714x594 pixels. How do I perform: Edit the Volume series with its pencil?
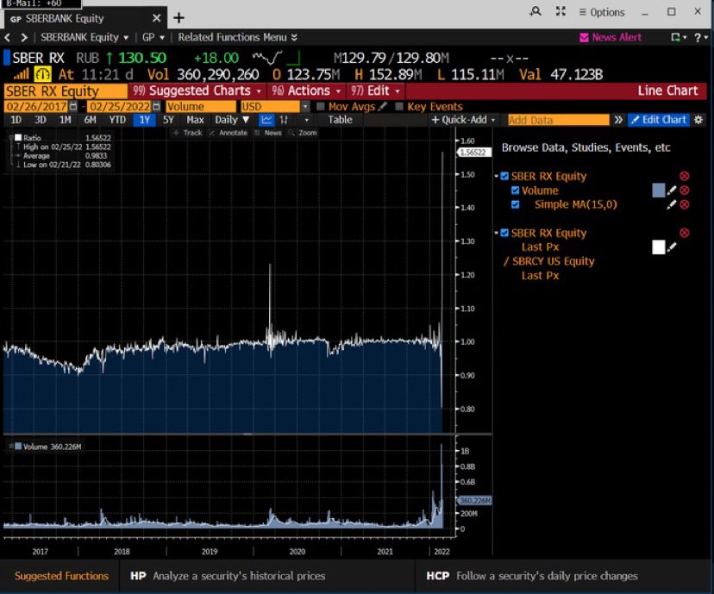(x=672, y=191)
